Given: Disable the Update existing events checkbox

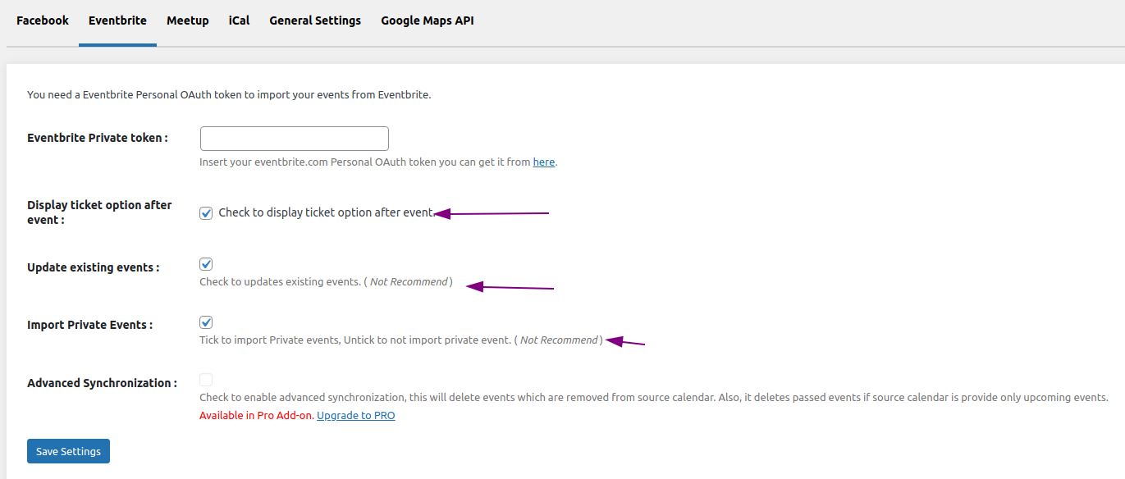Looking at the screenshot, I should coord(206,264).
